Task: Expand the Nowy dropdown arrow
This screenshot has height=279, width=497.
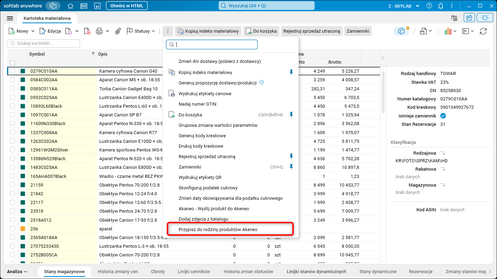Action: pos(33,31)
